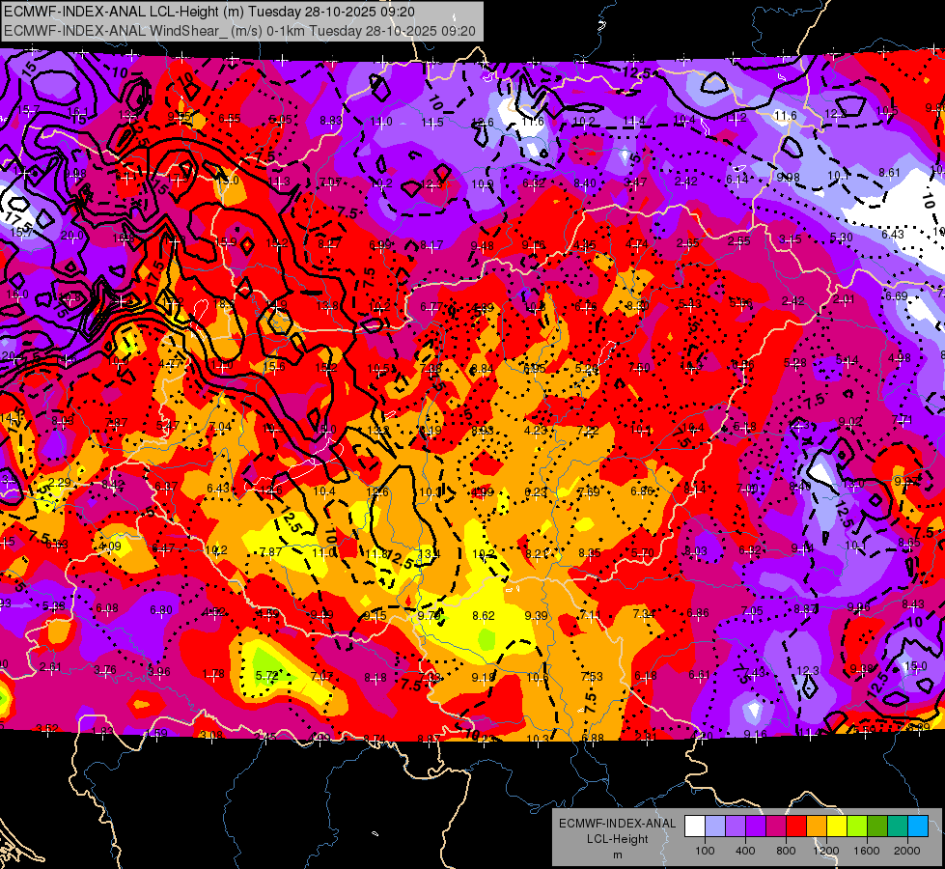Click the dark green legend swatch
This screenshot has width=945, height=869.
[876, 827]
